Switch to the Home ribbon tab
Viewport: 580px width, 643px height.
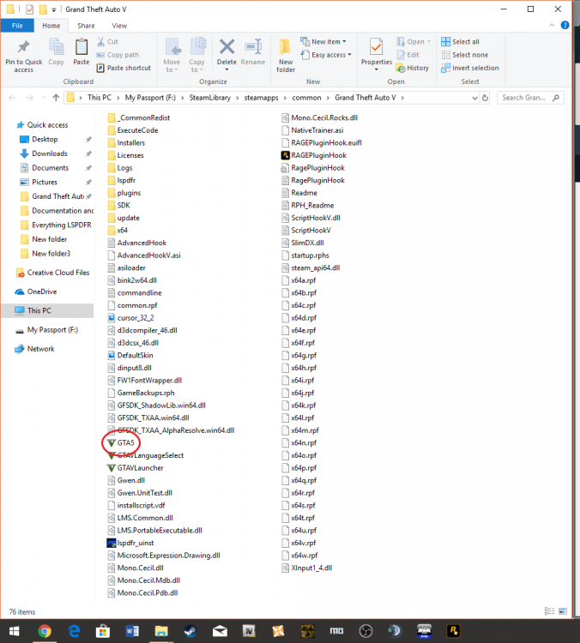click(x=51, y=26)
